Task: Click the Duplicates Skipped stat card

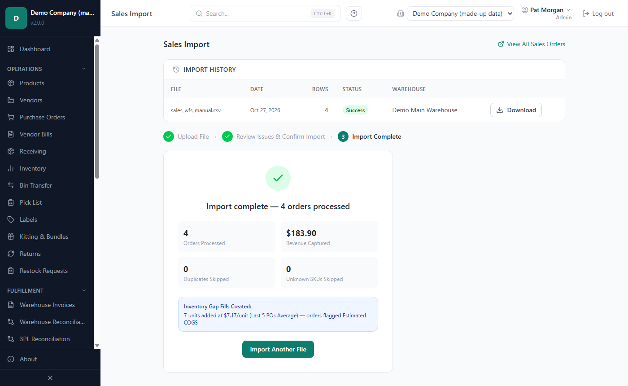Action: click(x=227, y=272)
